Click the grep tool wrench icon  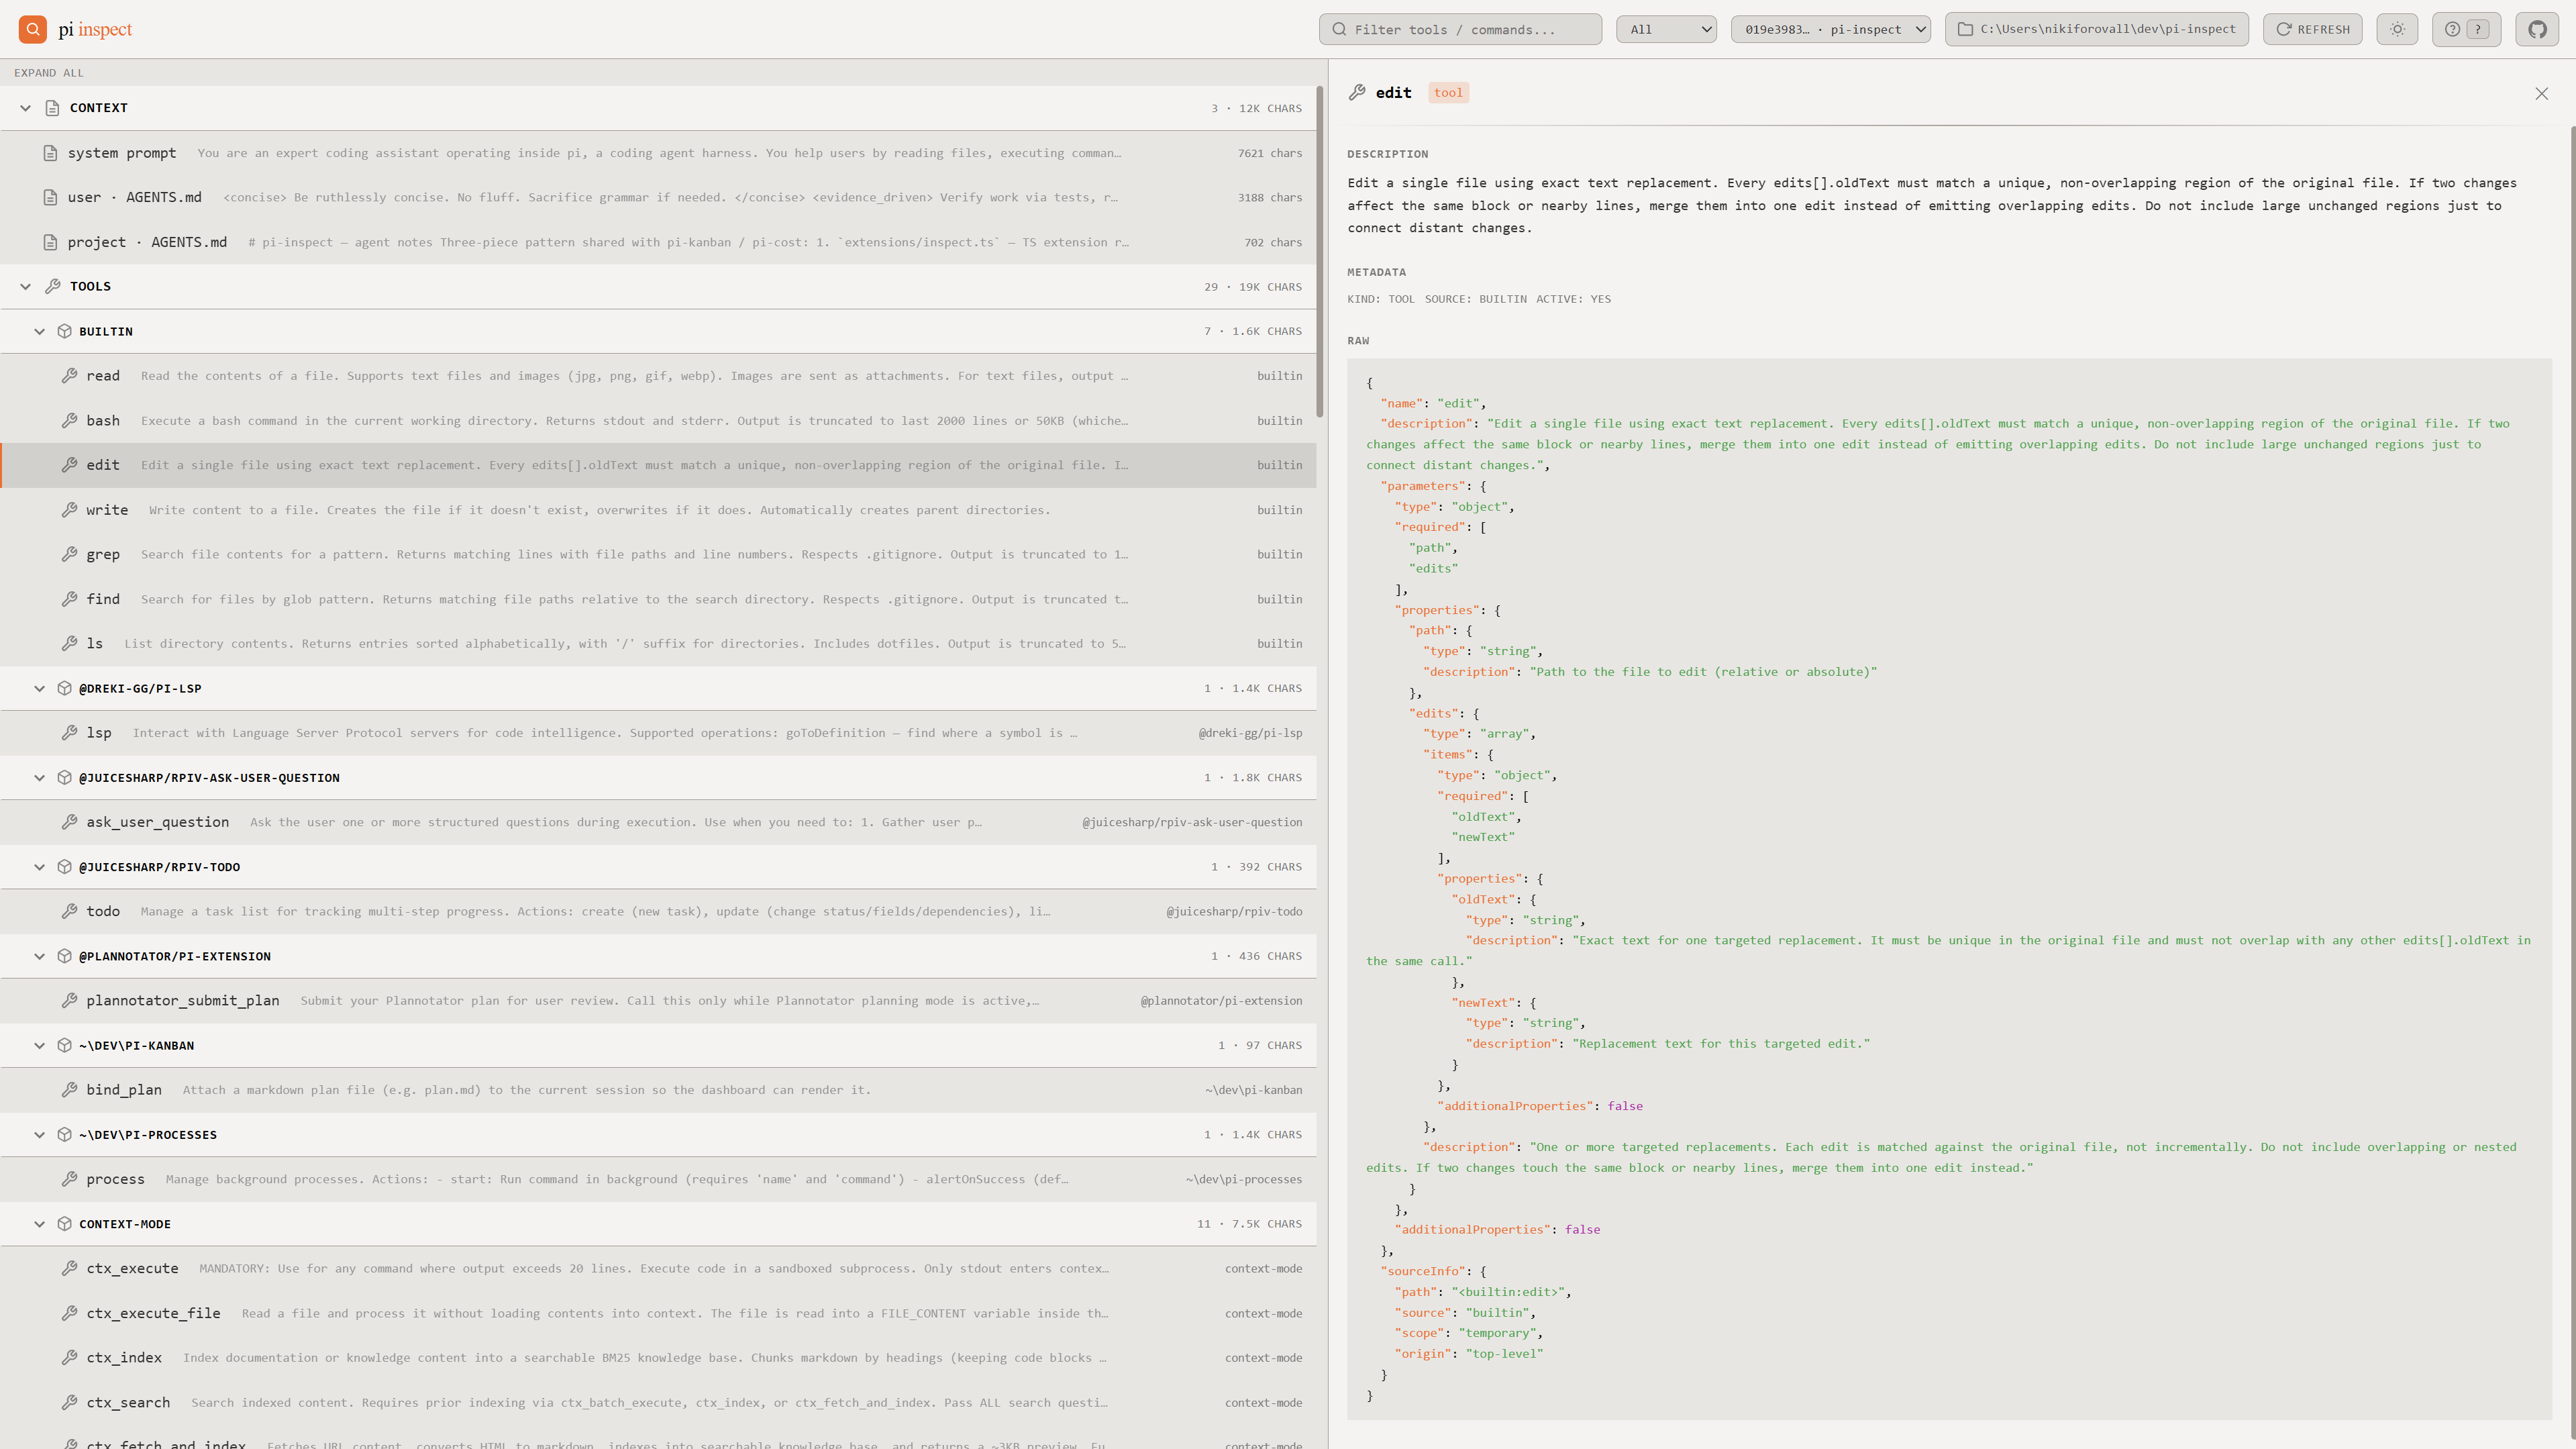(69, 554)
